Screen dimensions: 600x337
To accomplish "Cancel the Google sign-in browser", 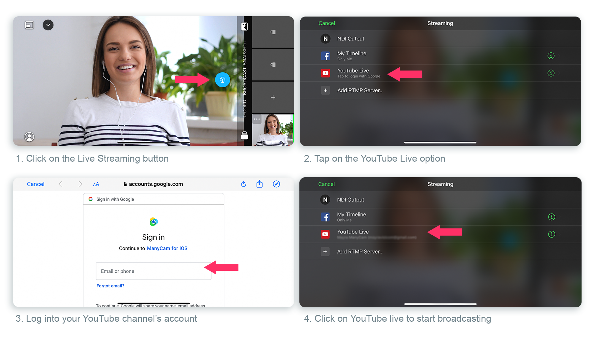I will 36,184.
